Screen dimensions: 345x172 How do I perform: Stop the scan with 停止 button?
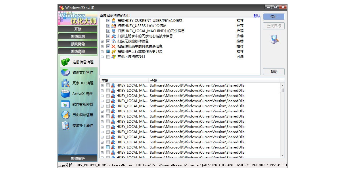coord(274,17)
